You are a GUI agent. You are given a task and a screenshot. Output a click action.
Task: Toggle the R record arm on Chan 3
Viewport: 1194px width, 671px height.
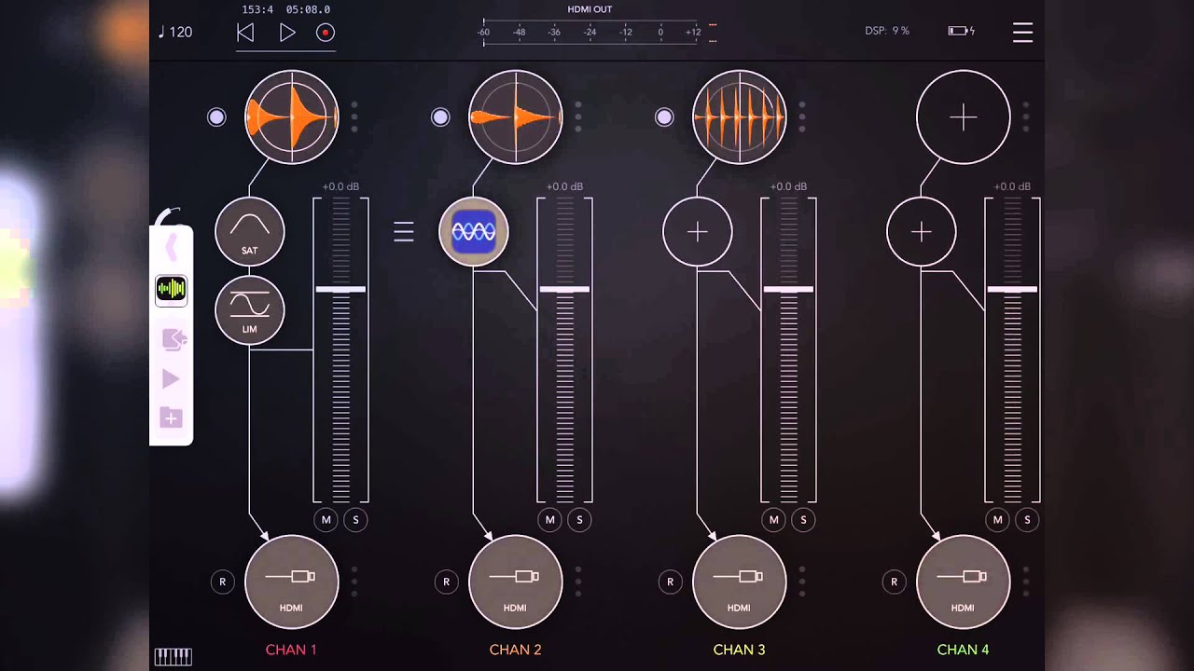tap(670, 582)
